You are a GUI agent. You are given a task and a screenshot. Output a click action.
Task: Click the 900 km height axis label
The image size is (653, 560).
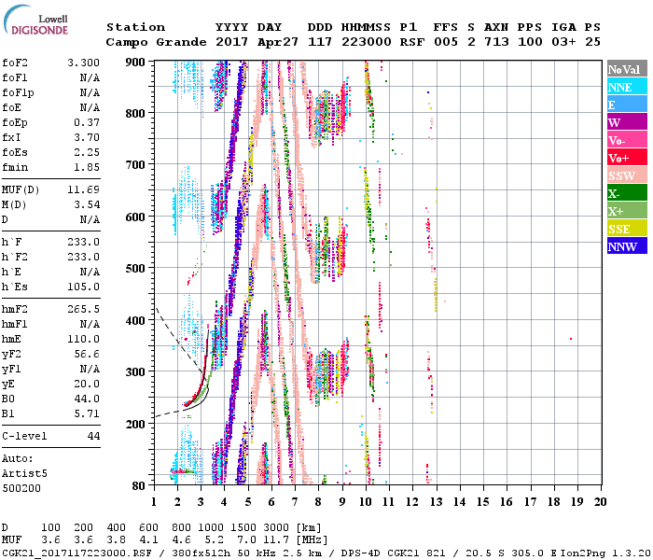click(x=135, y=63)
